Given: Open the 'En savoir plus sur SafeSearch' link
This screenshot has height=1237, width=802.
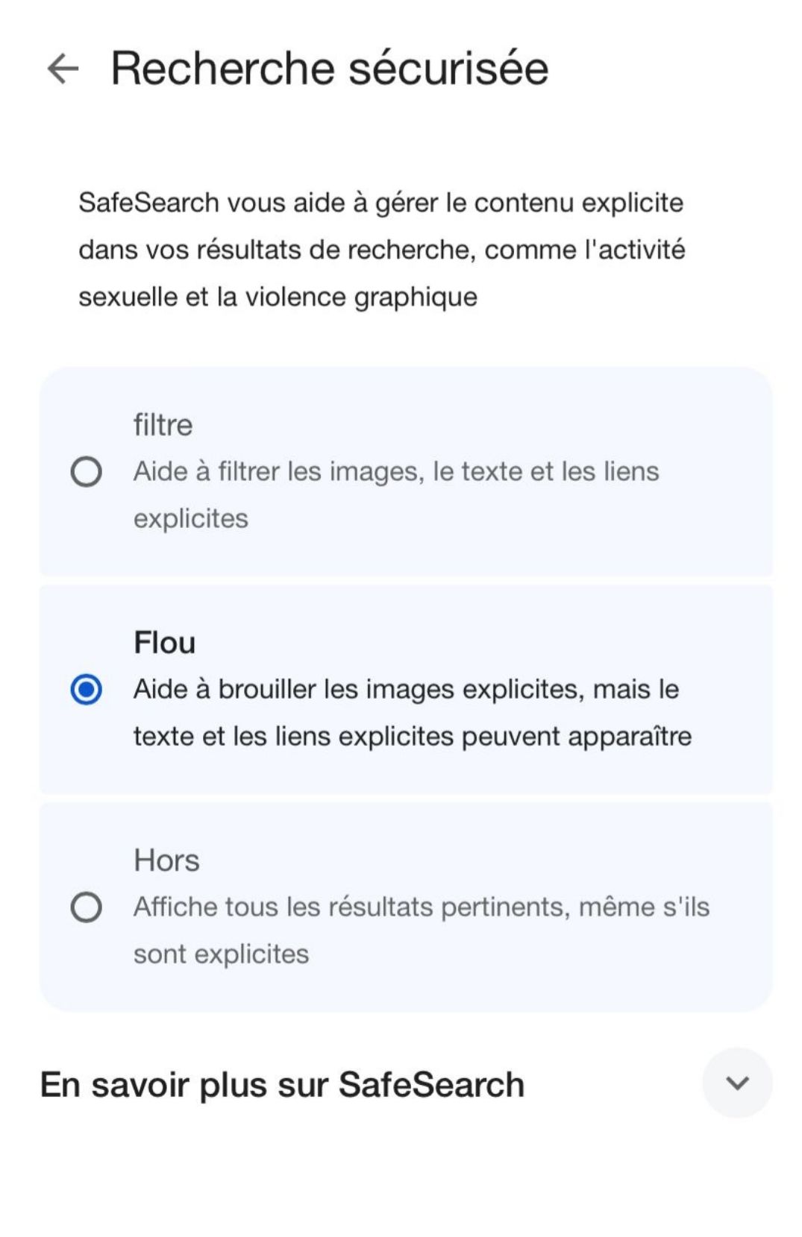Looking at the screenshot, I should pos(282,1085).
